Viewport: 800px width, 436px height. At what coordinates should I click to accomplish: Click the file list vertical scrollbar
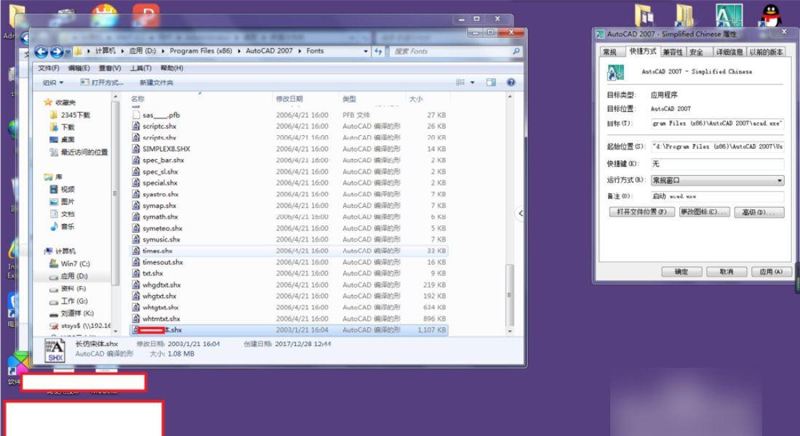click(x=510, y=289)
